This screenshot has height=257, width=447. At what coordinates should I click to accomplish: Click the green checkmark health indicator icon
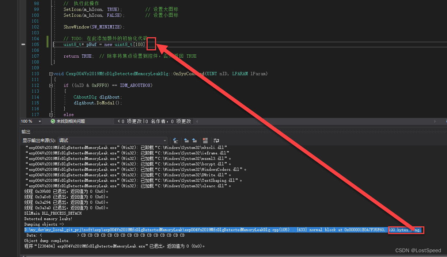coord(53,121)
